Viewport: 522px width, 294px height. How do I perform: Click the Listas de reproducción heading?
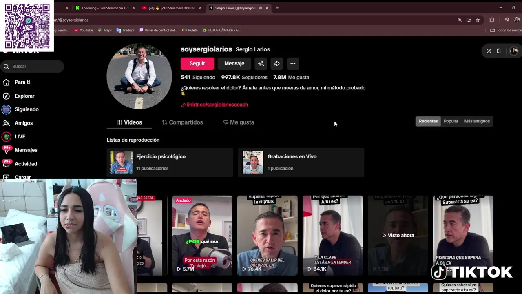pyautogui.click(x=133, y=140)
